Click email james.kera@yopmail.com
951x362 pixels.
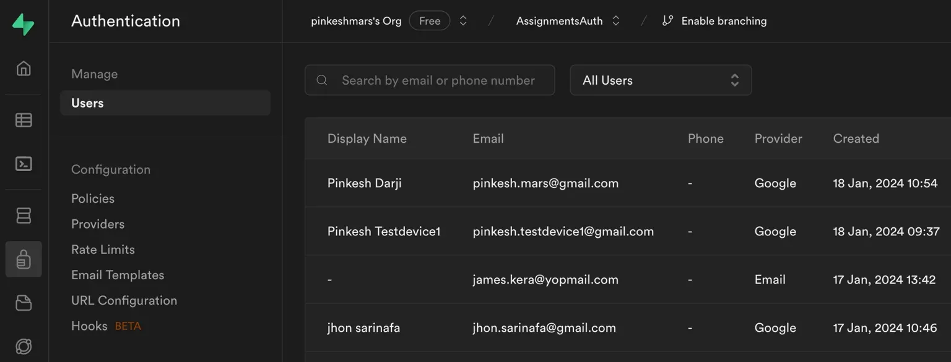tap(545, 279)
